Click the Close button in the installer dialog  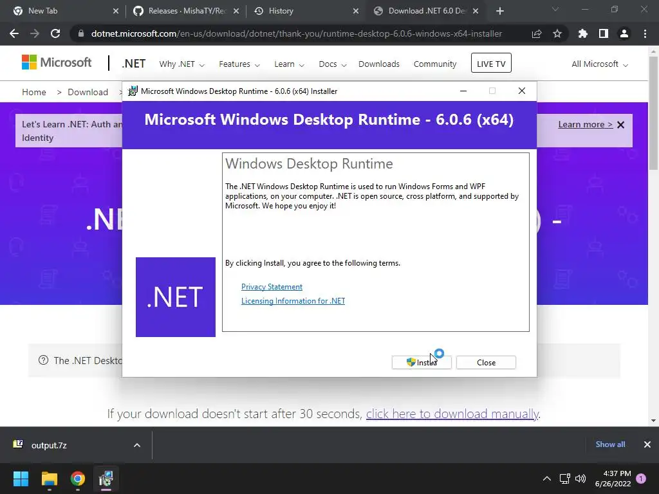(x=486, y=363)
